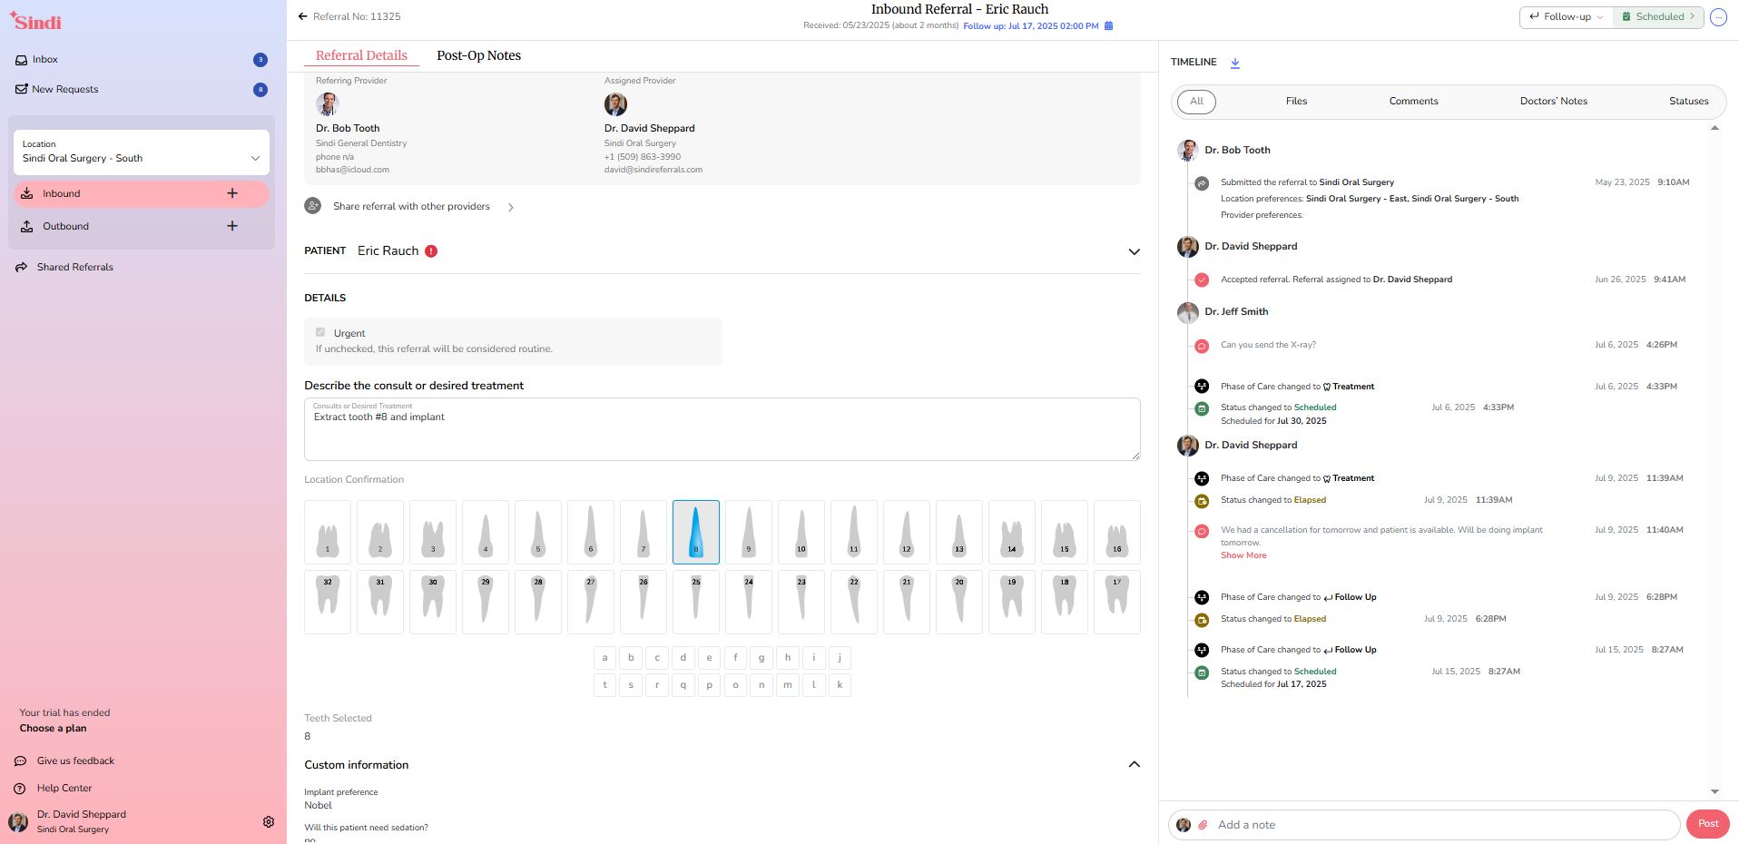
Task: Click the Add a note input field
Action: [x=1443, y=825]
